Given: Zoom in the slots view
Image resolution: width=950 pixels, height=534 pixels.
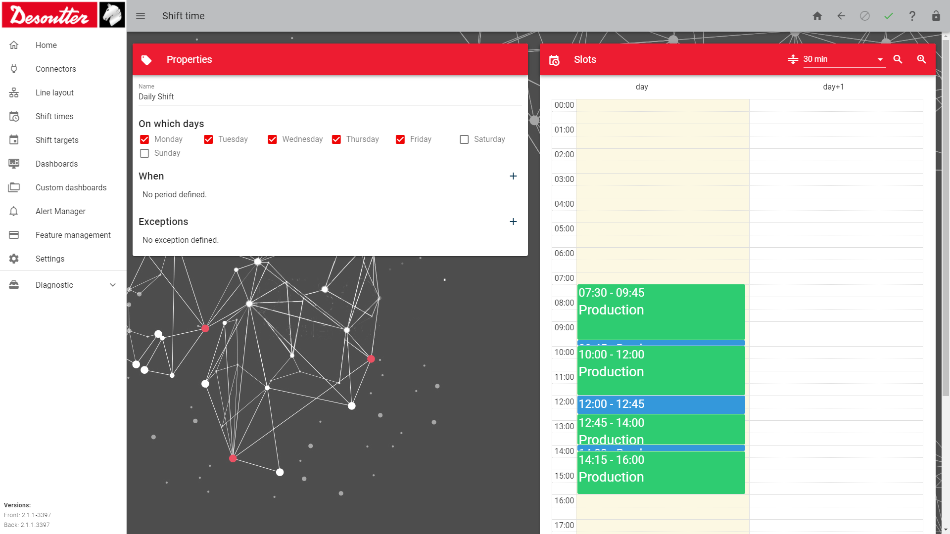Looking at the screenshot, I should click(921, 59).
